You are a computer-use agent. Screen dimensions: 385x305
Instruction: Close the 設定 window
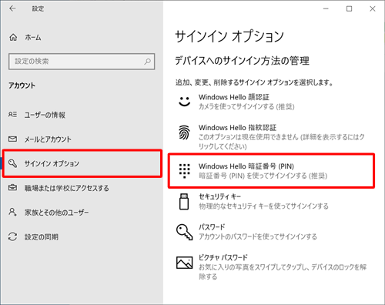point(373,8)
